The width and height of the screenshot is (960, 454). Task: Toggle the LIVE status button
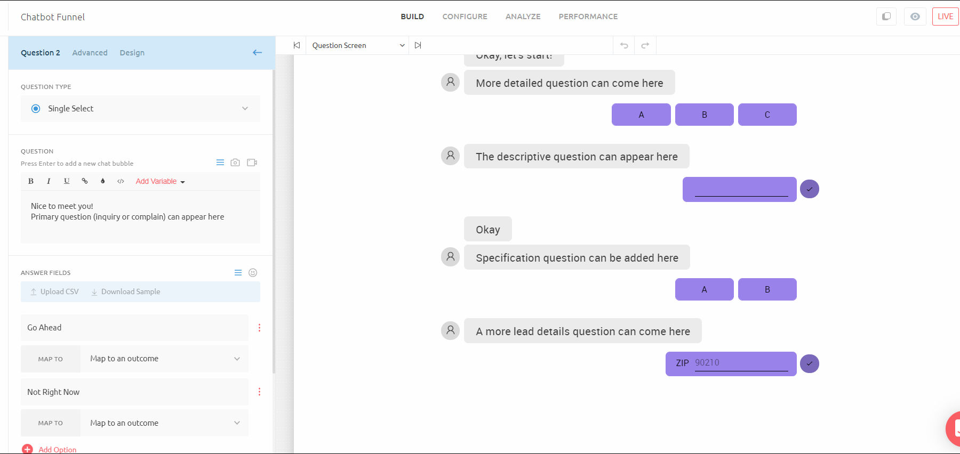pos(945,17)
